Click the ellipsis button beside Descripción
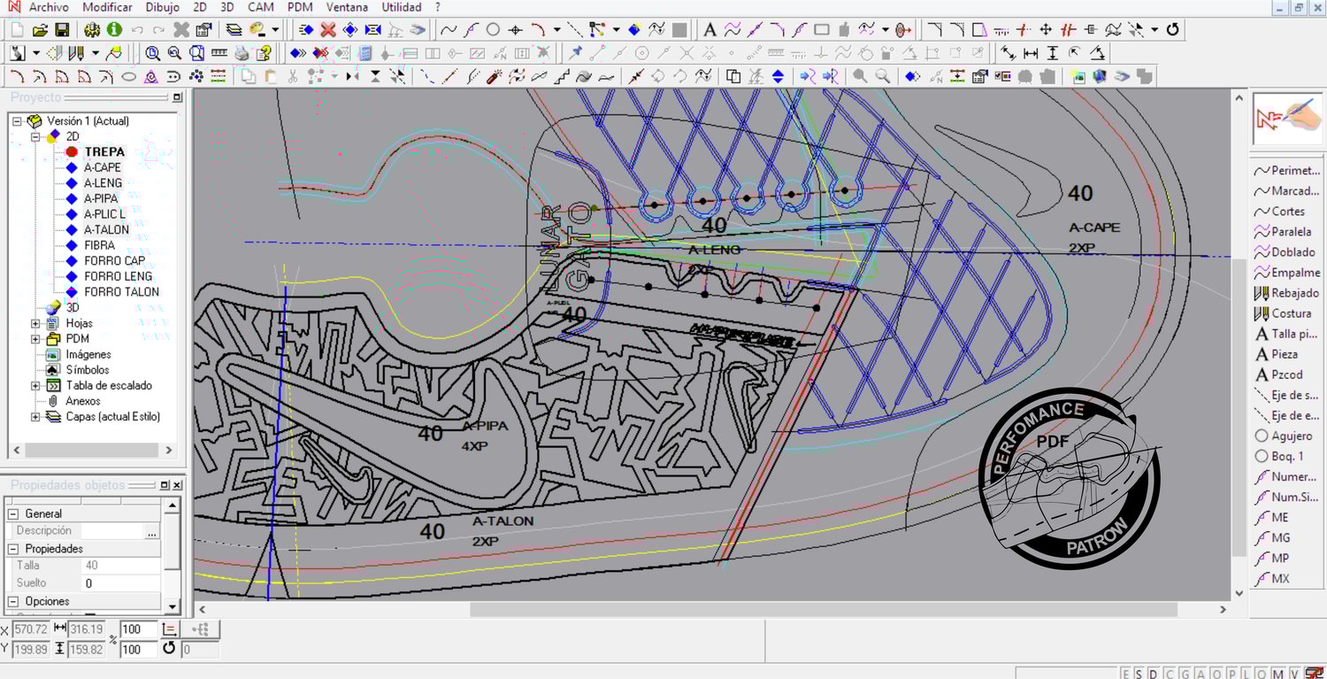The image size is (1327, 679). point(152,531)
